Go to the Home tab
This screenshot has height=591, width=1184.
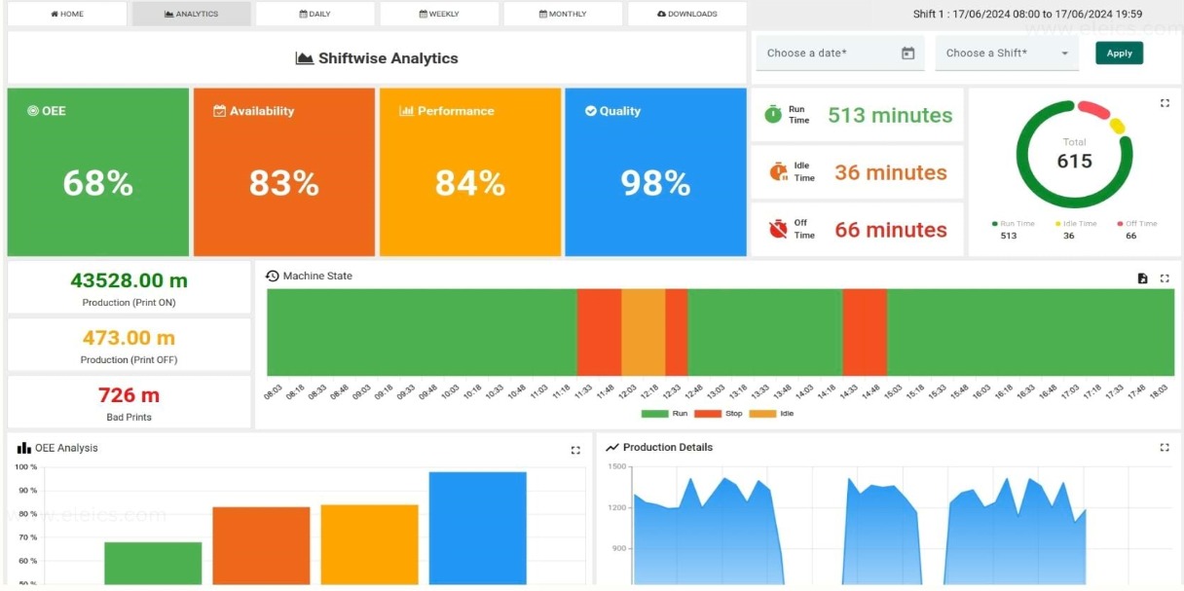pos(67,15)
